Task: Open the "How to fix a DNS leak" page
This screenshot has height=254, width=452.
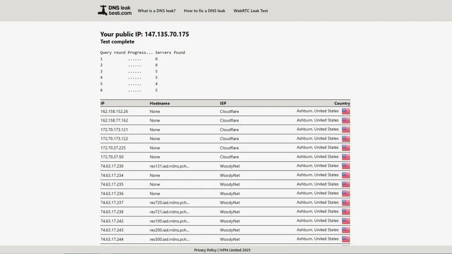Action: (x=204, y=11)
